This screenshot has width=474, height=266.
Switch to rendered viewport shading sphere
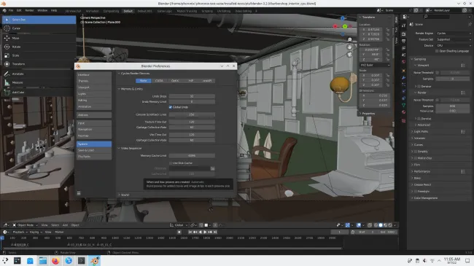point(390,225)
